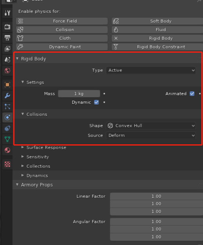
Task: Open the Texture properties tab
Action: (7, 164)
